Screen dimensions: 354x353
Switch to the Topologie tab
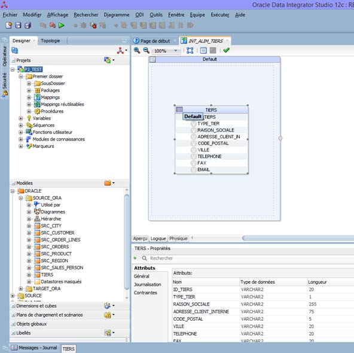(50, 41)
